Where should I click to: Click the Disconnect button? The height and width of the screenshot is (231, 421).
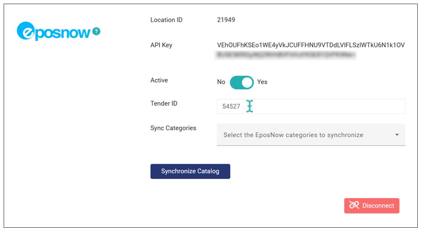click(x=372, y=206)
